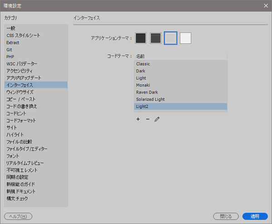The height and width of the screenshot is (224, 272).
Task: Open the 一般 category
Action: coord(36,28)
